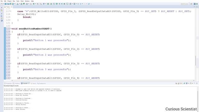This screenshot has width=199, height=112.
Task: Click the Clear Console icon
Action: pyautogui.click(x=176, y=83)
